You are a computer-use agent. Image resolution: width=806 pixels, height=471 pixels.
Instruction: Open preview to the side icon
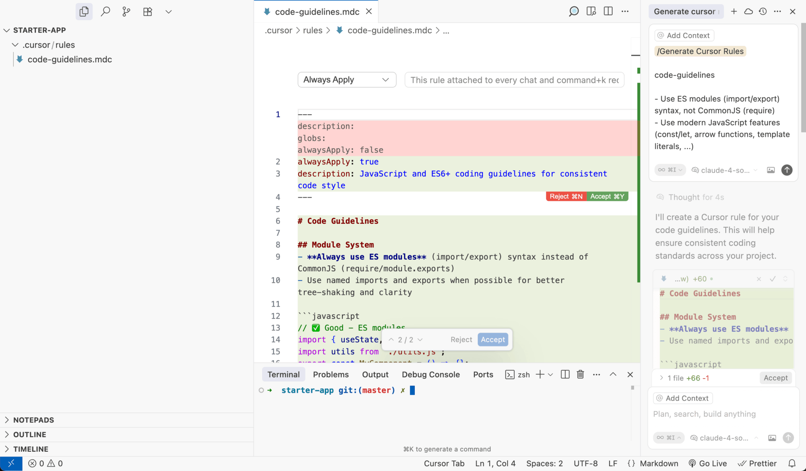[591, 11]
